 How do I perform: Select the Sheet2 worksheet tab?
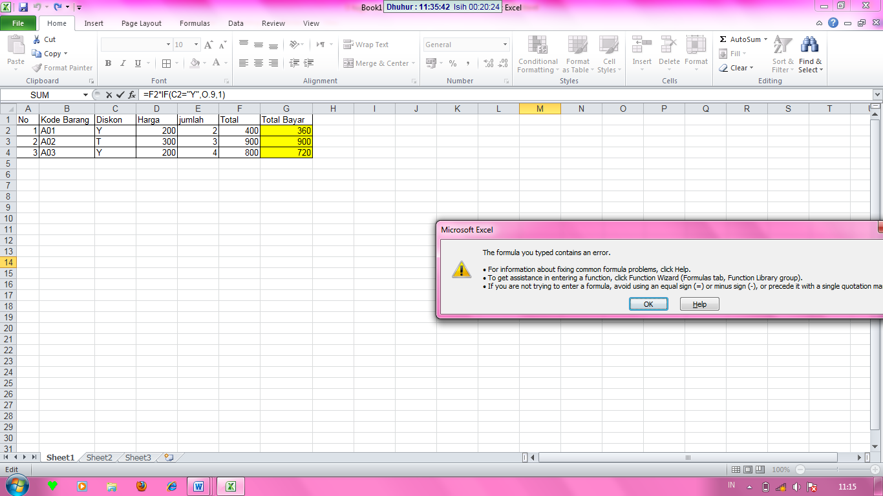[x=100, y=457]
